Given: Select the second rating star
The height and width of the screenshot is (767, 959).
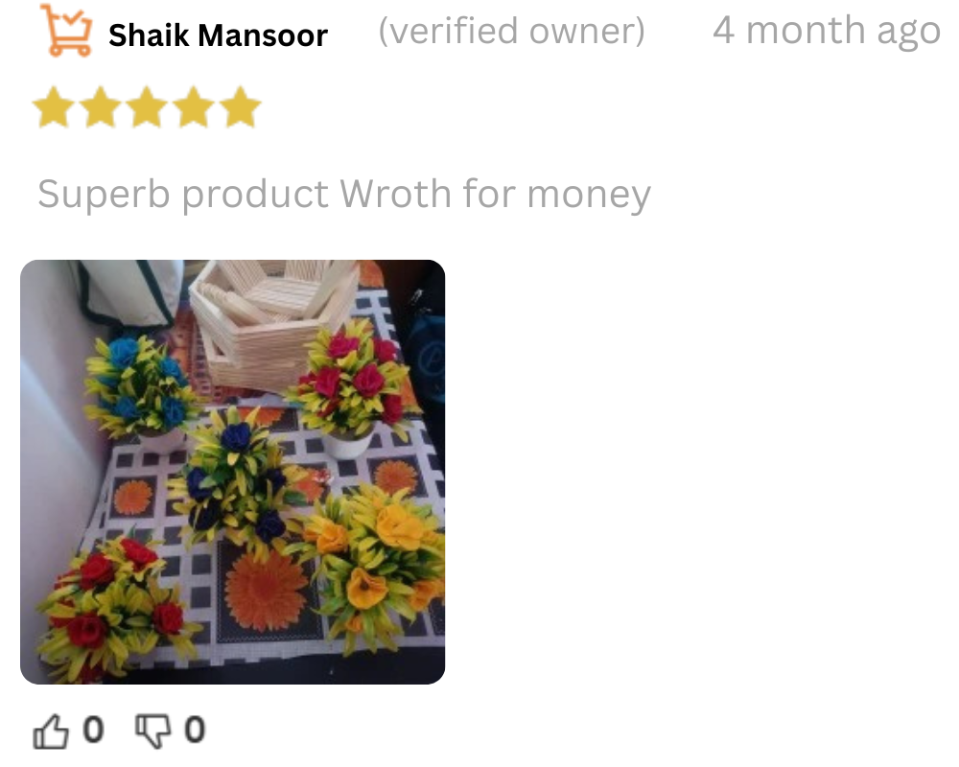Looking at the screenshot, I should (x=101, y=107).
